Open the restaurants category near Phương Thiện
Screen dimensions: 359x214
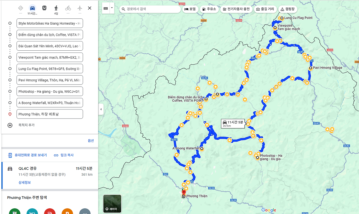(15, 211)
